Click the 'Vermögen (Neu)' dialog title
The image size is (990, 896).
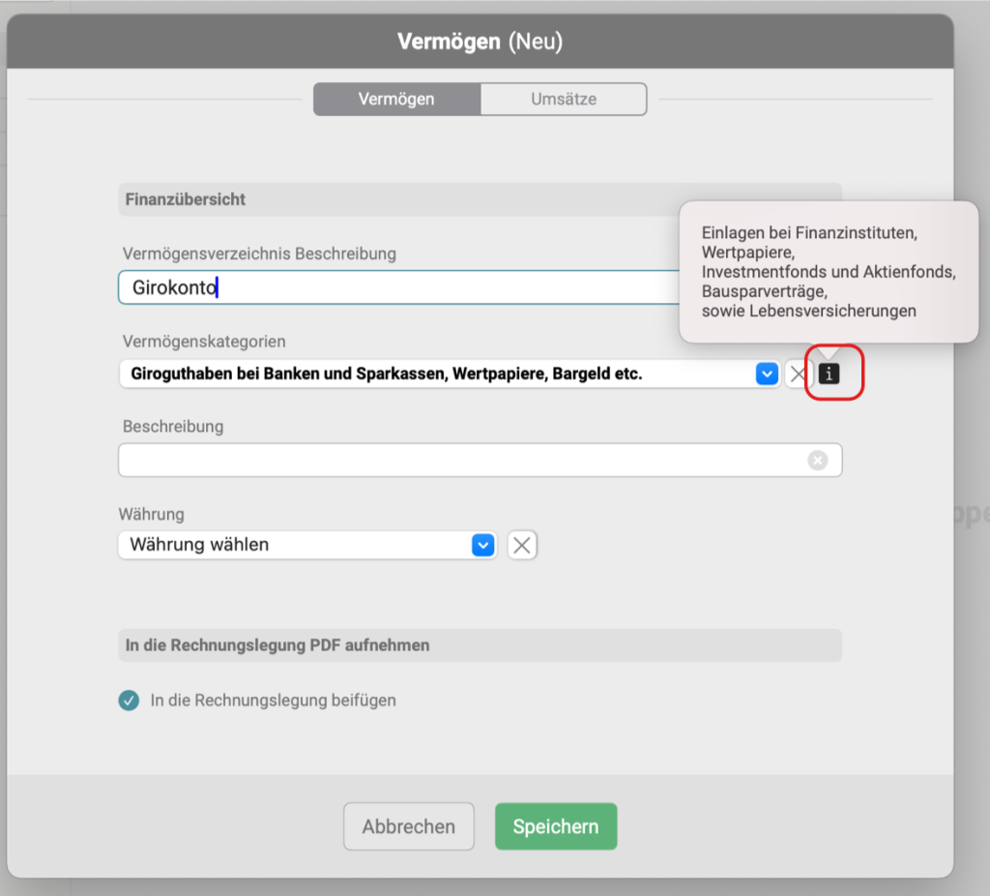[x=480, y=42]
